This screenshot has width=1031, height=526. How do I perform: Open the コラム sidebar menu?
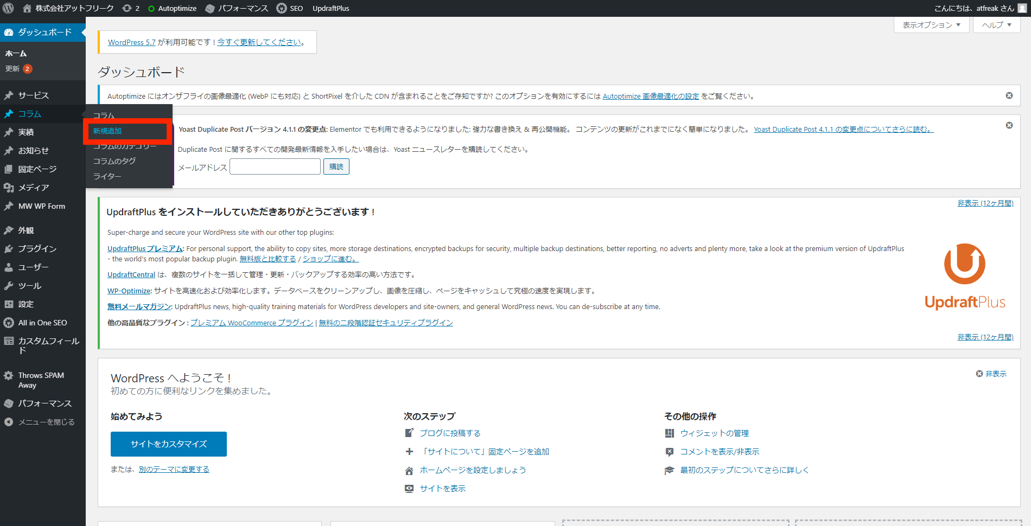coord(43,113)
